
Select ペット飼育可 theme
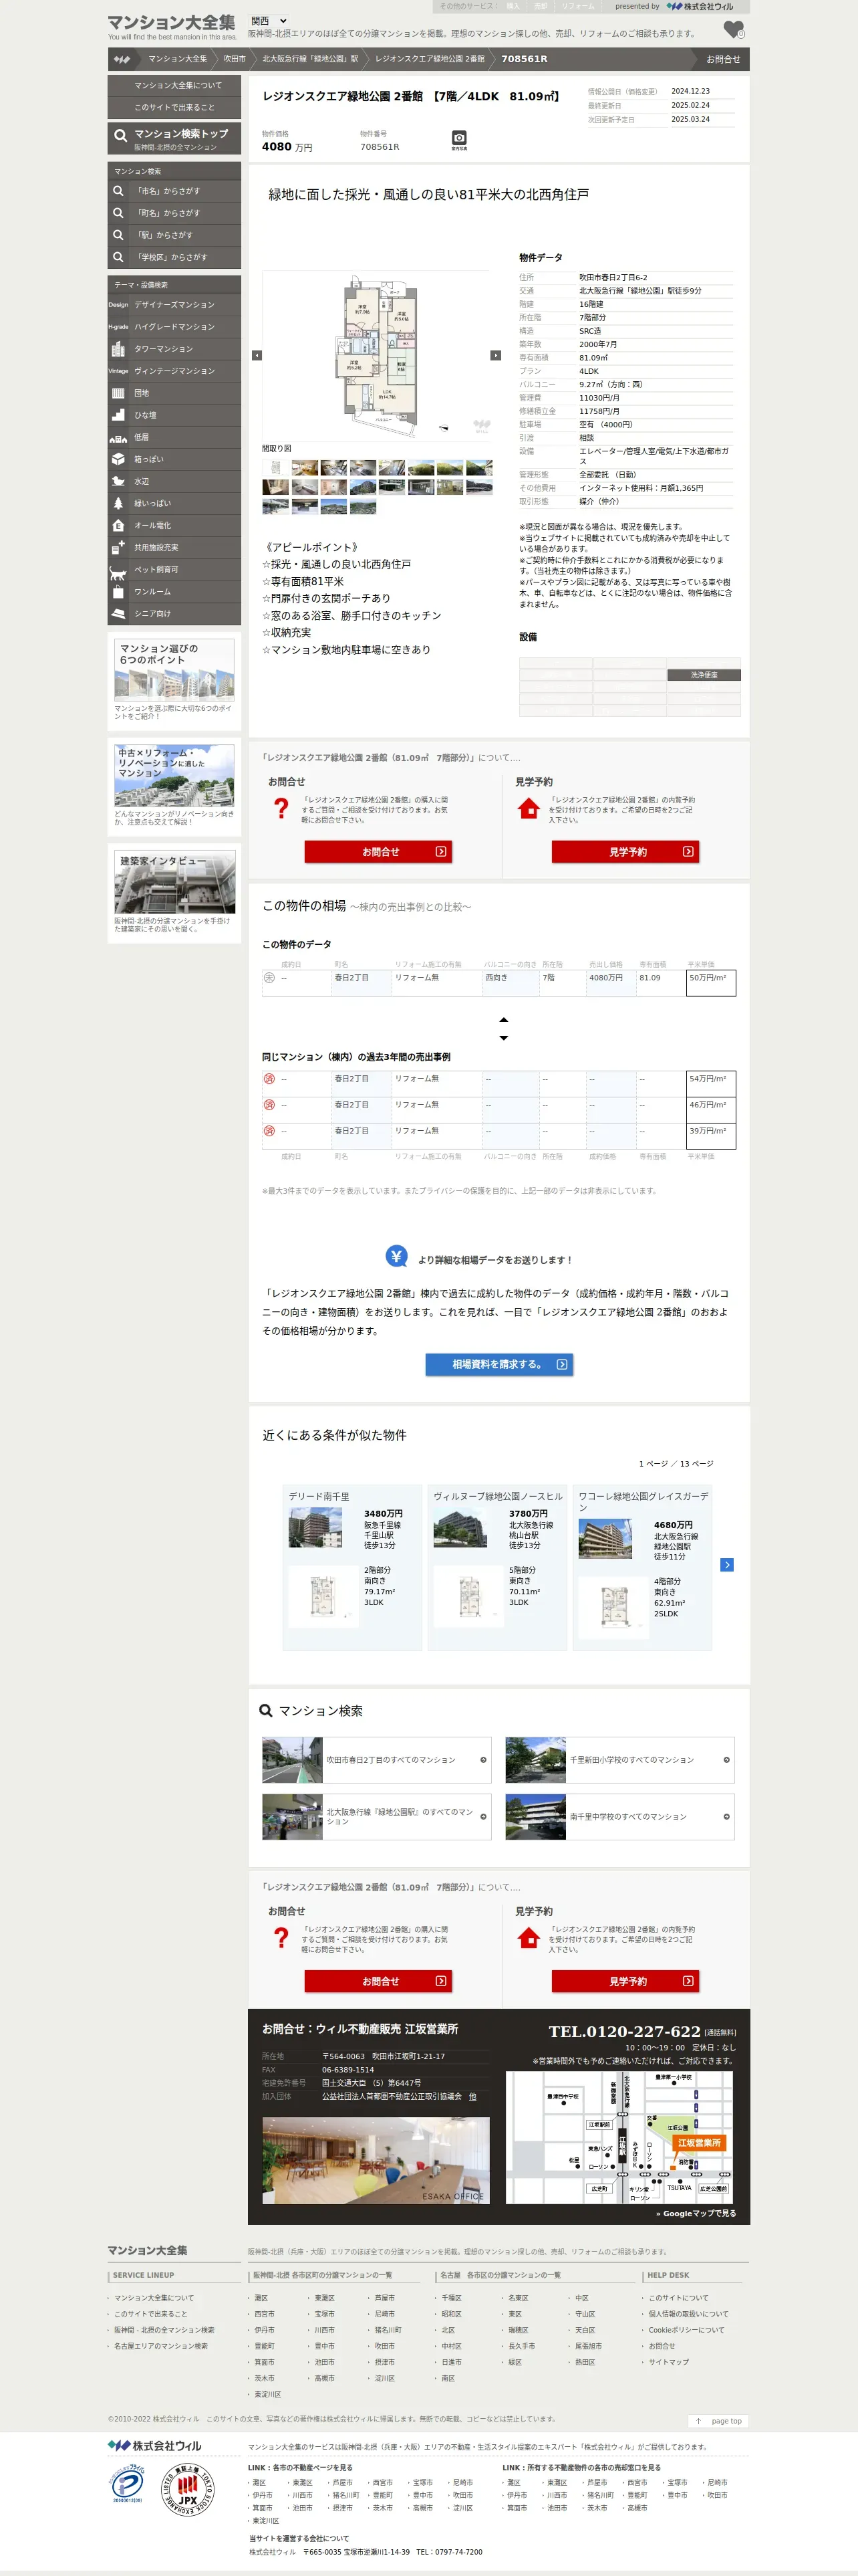pyautogui.click(x=175, y=570)
